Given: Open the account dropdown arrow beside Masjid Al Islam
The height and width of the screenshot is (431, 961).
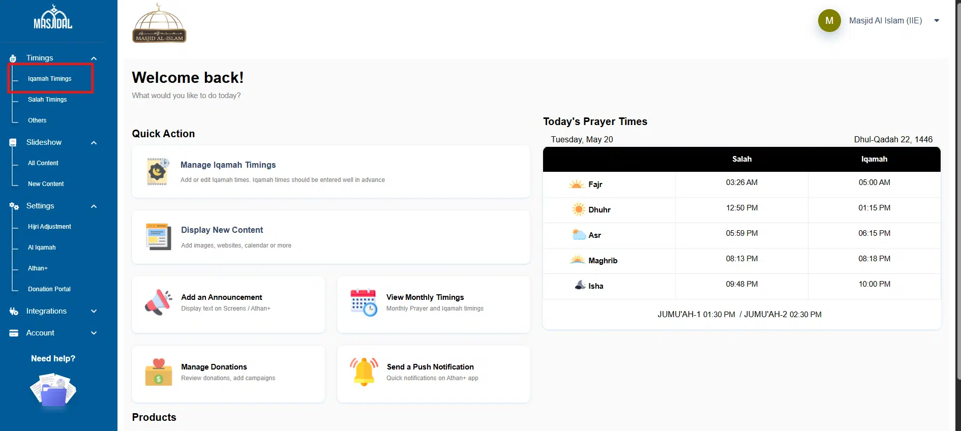Looking at the screenshot, I should 936,21.
